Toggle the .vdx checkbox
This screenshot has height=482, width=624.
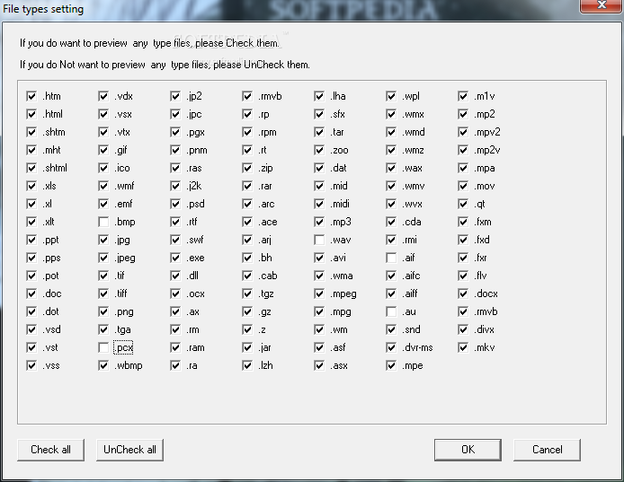coord(103,96)
